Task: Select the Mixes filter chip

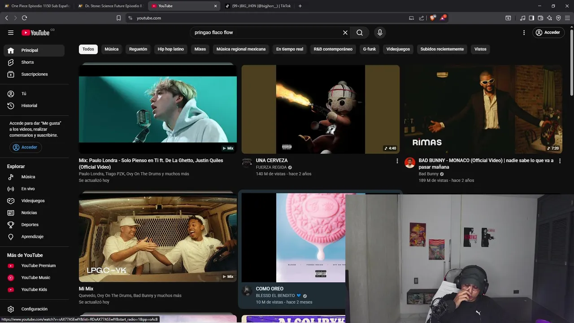Action: 200,49
